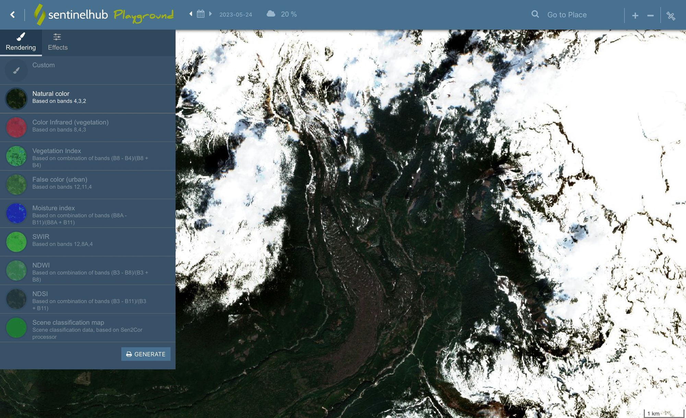Switch to the Effects tab
The width and height of the screenshot is (686, 418).
click(58, 42)
